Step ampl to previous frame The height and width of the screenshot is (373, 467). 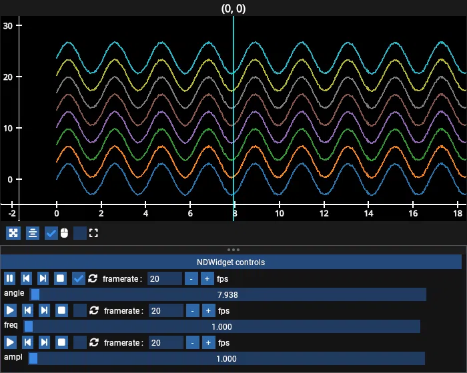[x=28, y=342]
